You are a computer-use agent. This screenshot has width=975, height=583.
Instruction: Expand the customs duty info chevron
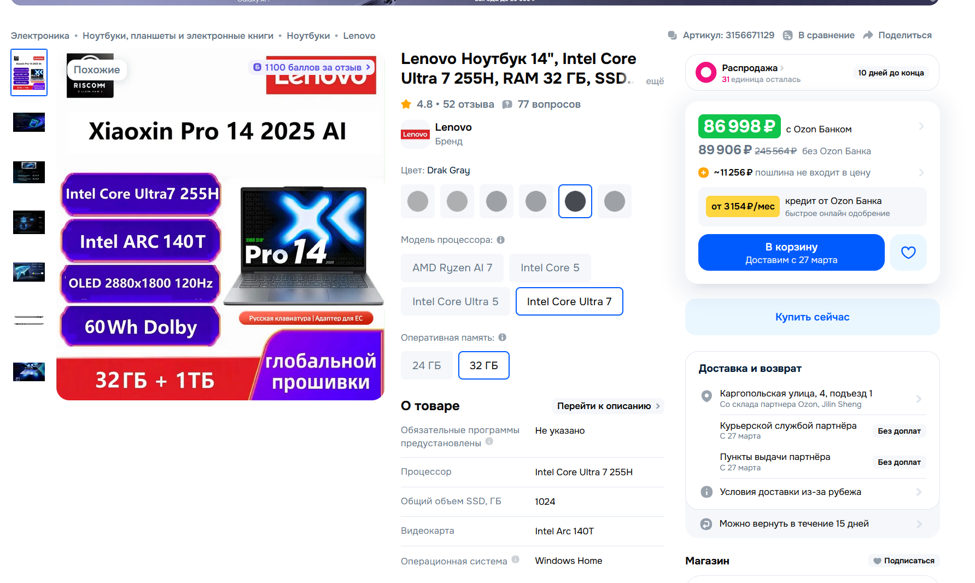(921, 172)
